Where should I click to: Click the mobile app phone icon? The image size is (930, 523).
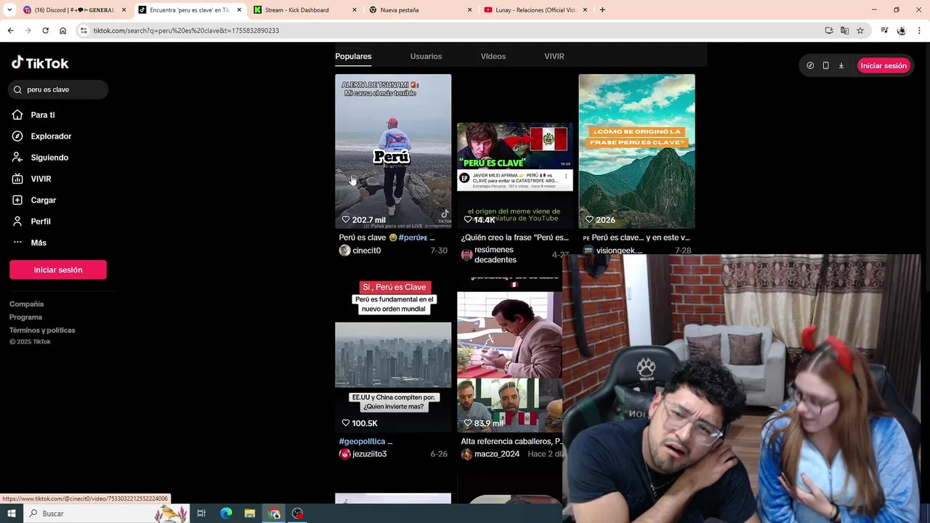[x=825, y=65]
